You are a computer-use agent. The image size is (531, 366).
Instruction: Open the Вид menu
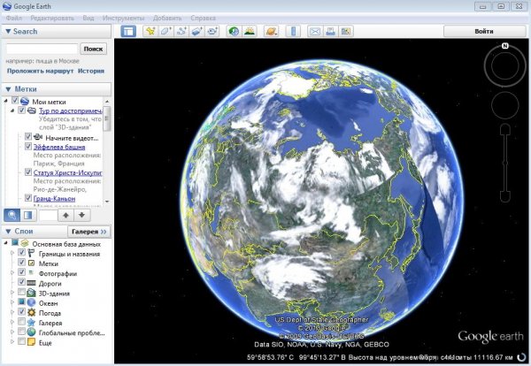tap(88, 18)
